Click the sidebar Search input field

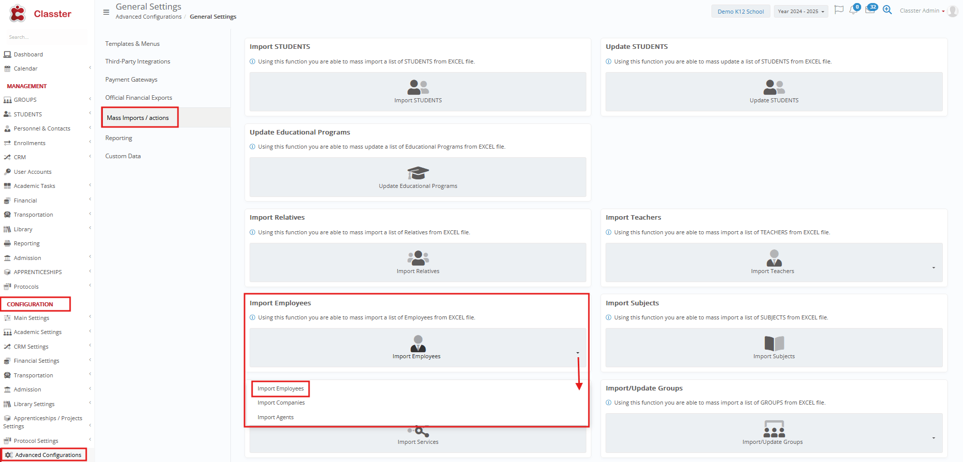coord(45,37)
